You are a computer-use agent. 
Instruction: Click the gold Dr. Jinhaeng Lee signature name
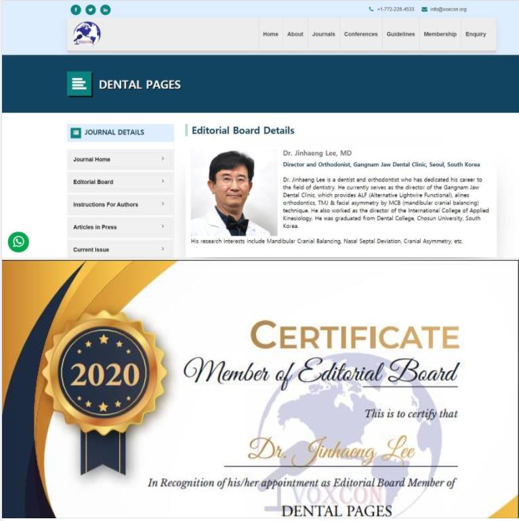click(331, 450)
